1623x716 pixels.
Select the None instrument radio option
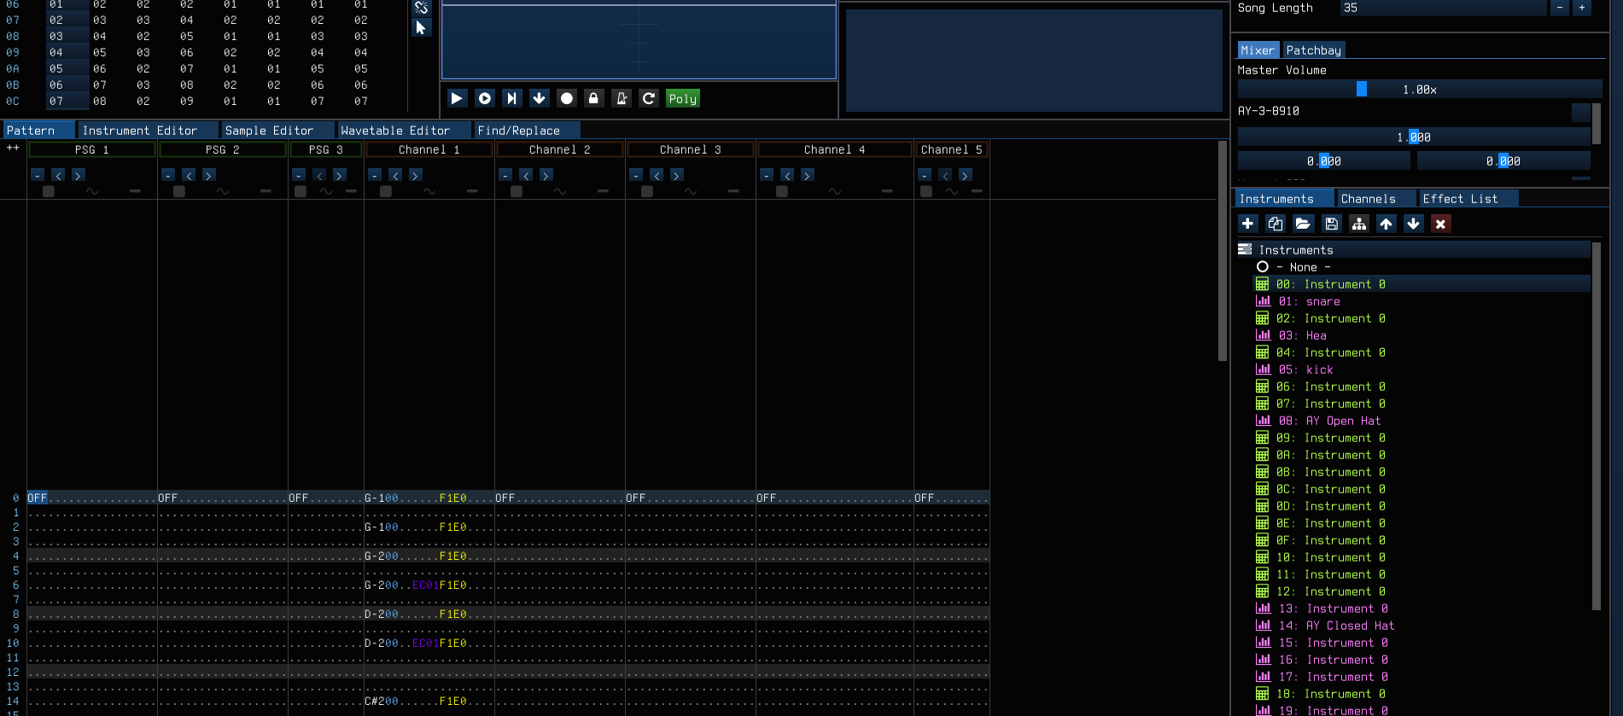tap(1263, 267)
